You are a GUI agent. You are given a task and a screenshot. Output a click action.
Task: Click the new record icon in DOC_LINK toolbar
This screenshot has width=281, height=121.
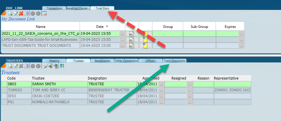pyautogui.click(x=10, y=14)
